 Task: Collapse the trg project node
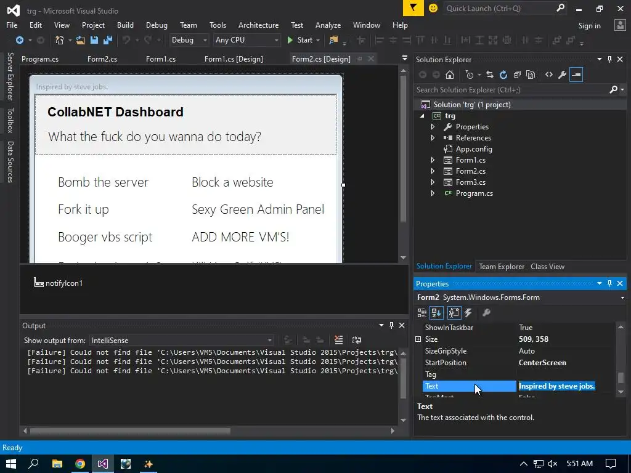click(x=422, y=116)
